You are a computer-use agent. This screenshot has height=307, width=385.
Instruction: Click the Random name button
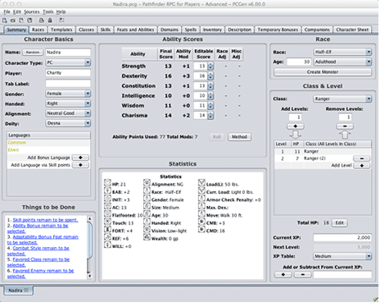[x=33, y=53]
